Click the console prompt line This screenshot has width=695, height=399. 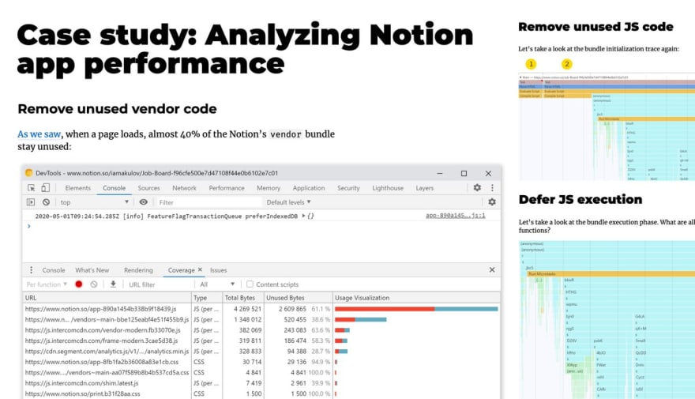(261, 226)
